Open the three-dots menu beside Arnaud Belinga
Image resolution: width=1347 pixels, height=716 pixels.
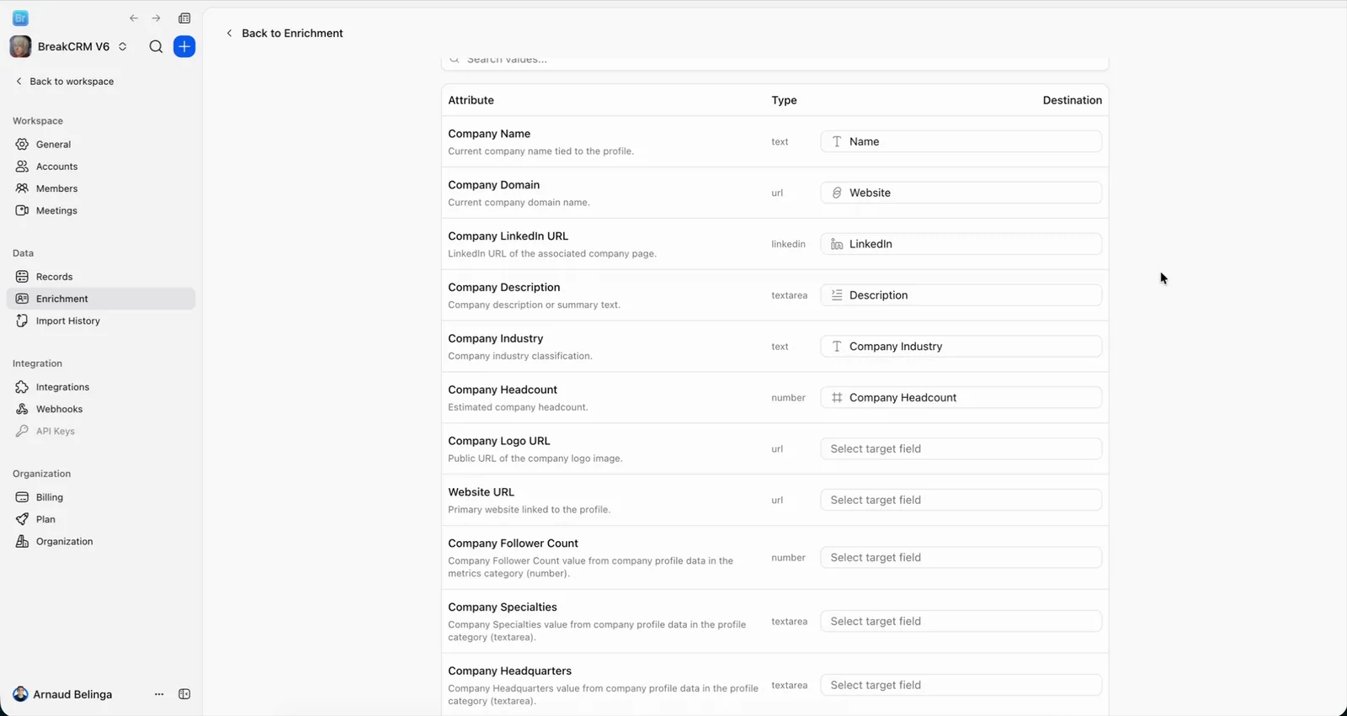click(159, 694)
